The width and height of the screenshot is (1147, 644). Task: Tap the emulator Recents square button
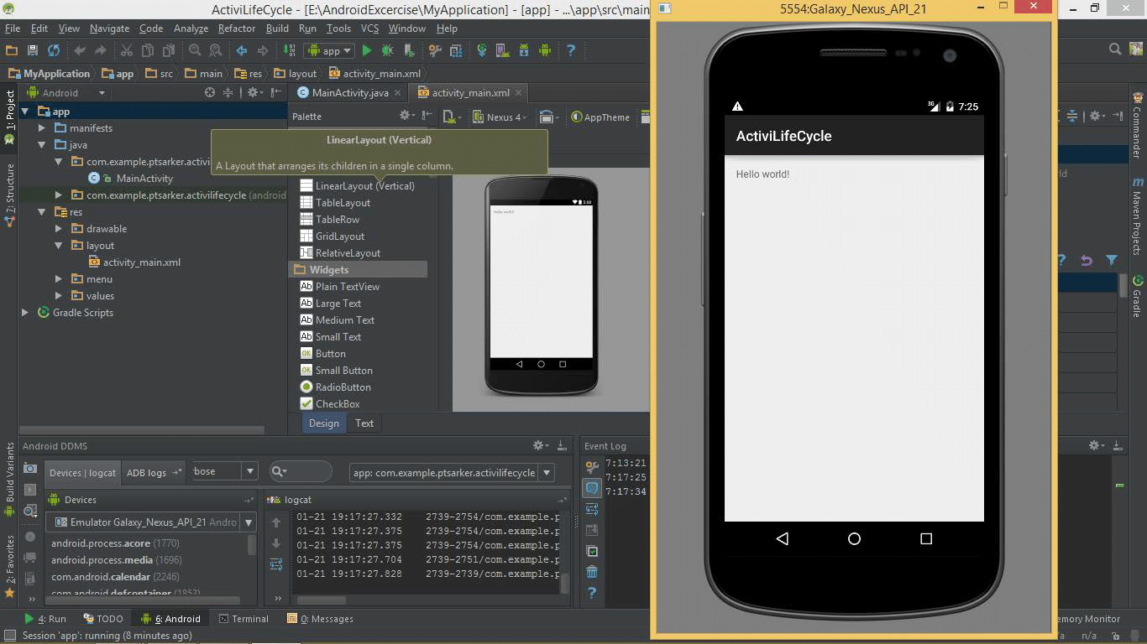tap(926, 538)
